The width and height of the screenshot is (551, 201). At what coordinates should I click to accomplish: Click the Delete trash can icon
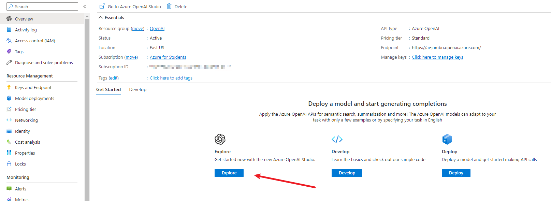pyautogui.click(x=169, y=6)
